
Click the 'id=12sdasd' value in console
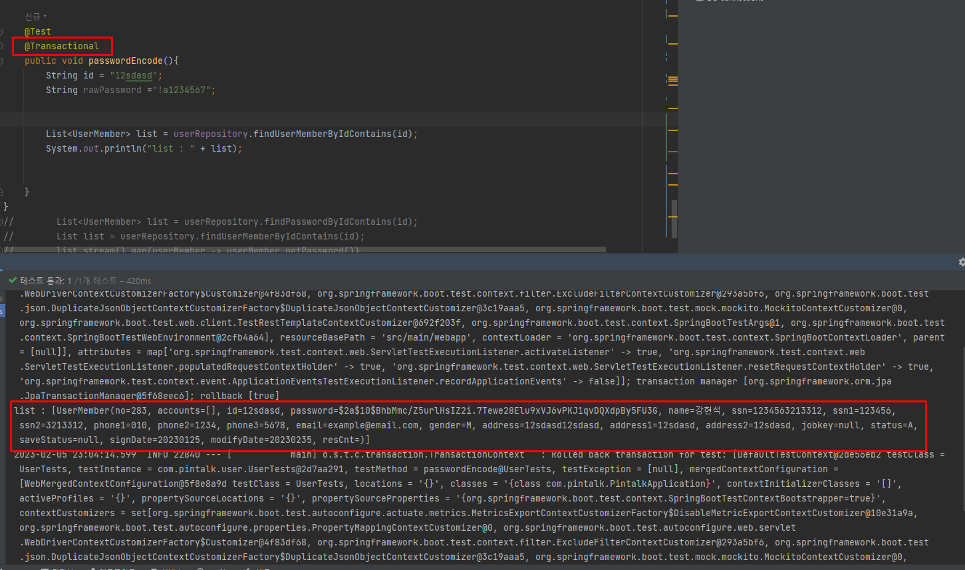253,410
